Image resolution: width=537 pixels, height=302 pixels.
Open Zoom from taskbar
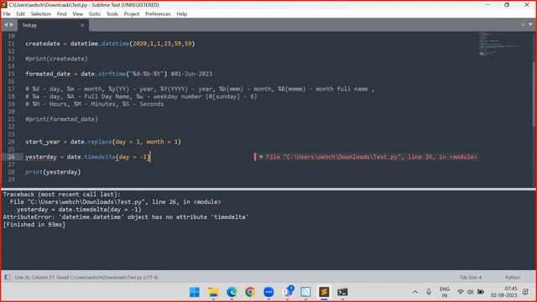(268, 292)
